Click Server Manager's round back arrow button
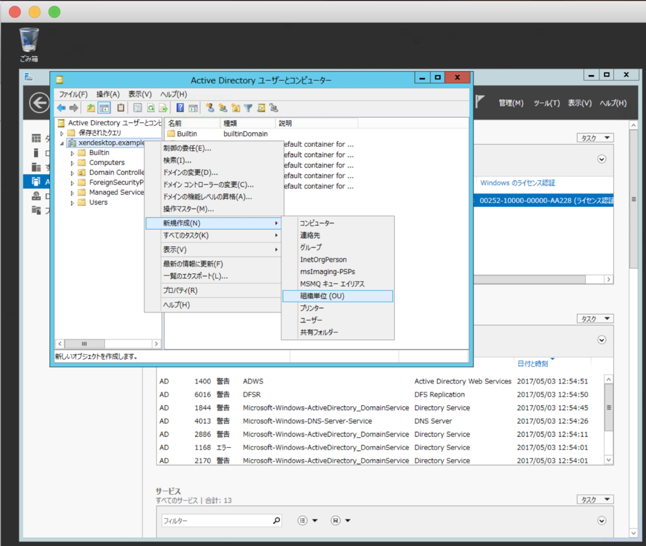The height and width of the screenshot is (546, 646). tap(39, 103)
